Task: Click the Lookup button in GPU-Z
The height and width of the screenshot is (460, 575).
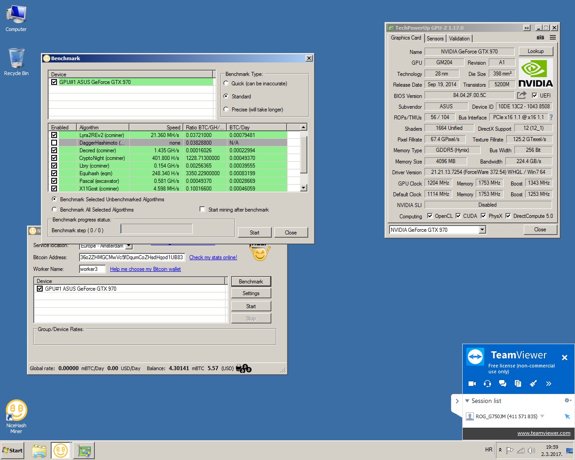Action: point(535,51)
